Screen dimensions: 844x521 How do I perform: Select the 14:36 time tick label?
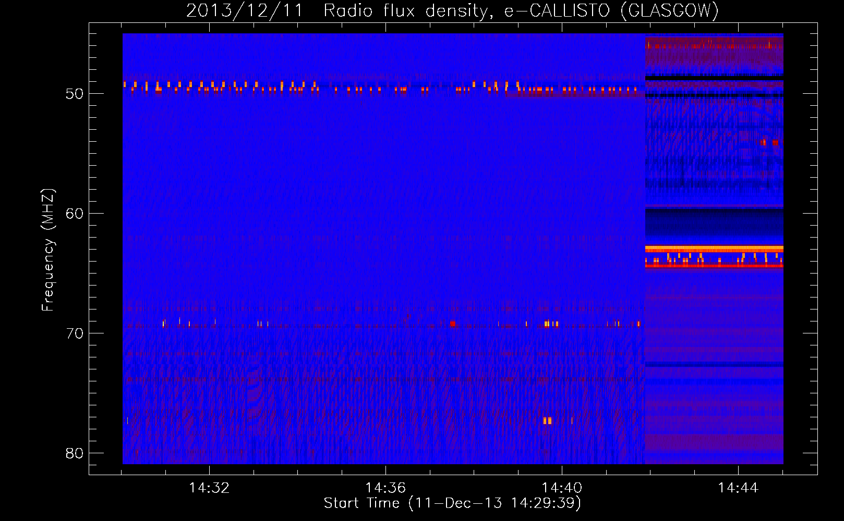tap(385, 488)
